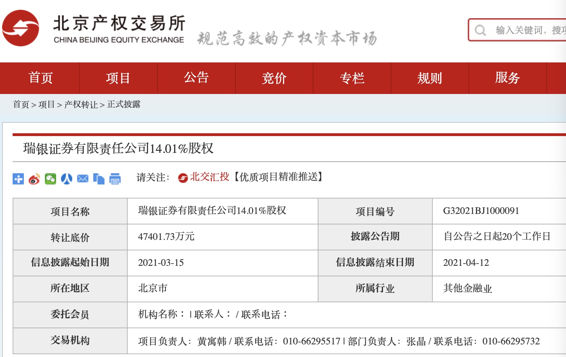The width and height of the screenshot is (566, 357).
Task: Go to the 公告 navigation section
Action: coord(196,78)
